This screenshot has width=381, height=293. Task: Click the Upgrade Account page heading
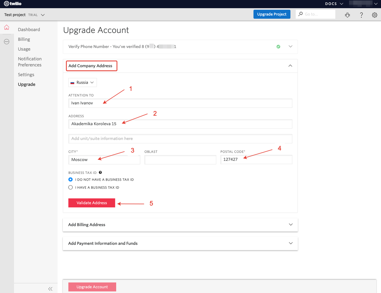(96, 30)
